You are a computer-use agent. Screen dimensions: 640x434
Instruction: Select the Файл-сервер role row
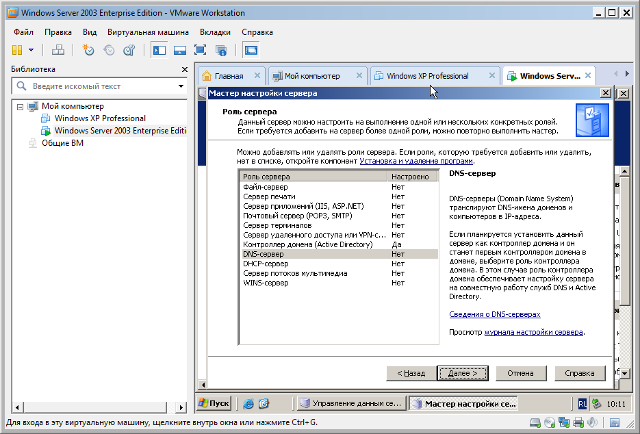pyautogui.click(x=340, y=187)
